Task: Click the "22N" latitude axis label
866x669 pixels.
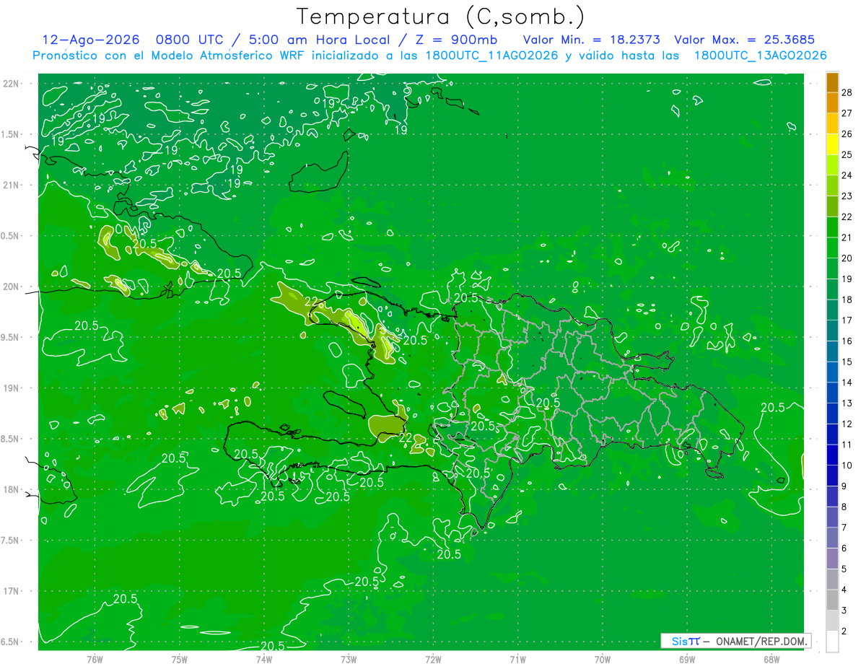Action: coord(12,84)
